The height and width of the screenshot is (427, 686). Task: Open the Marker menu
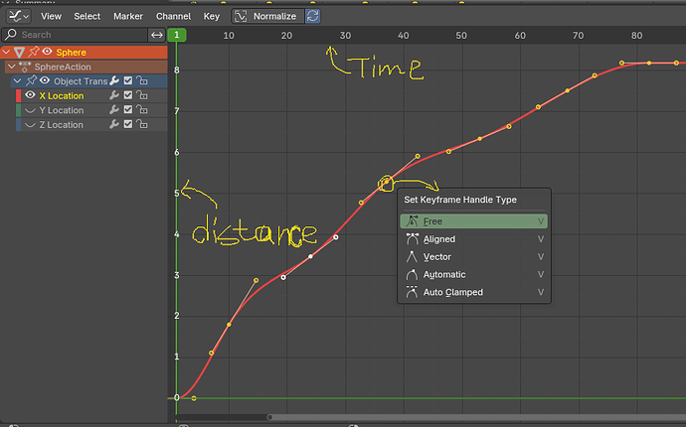127,16
